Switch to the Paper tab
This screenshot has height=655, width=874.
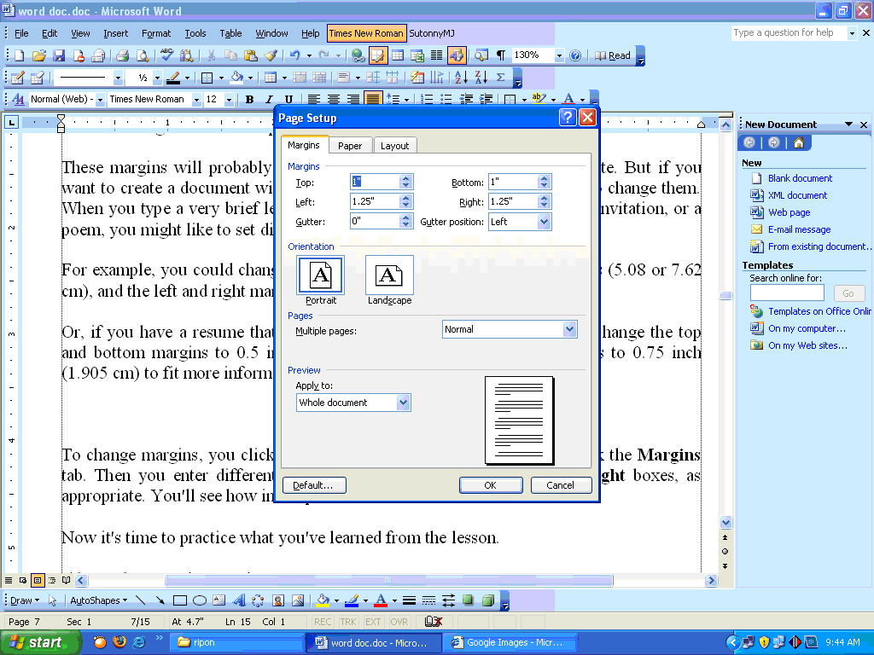click(x=350, y=145)
